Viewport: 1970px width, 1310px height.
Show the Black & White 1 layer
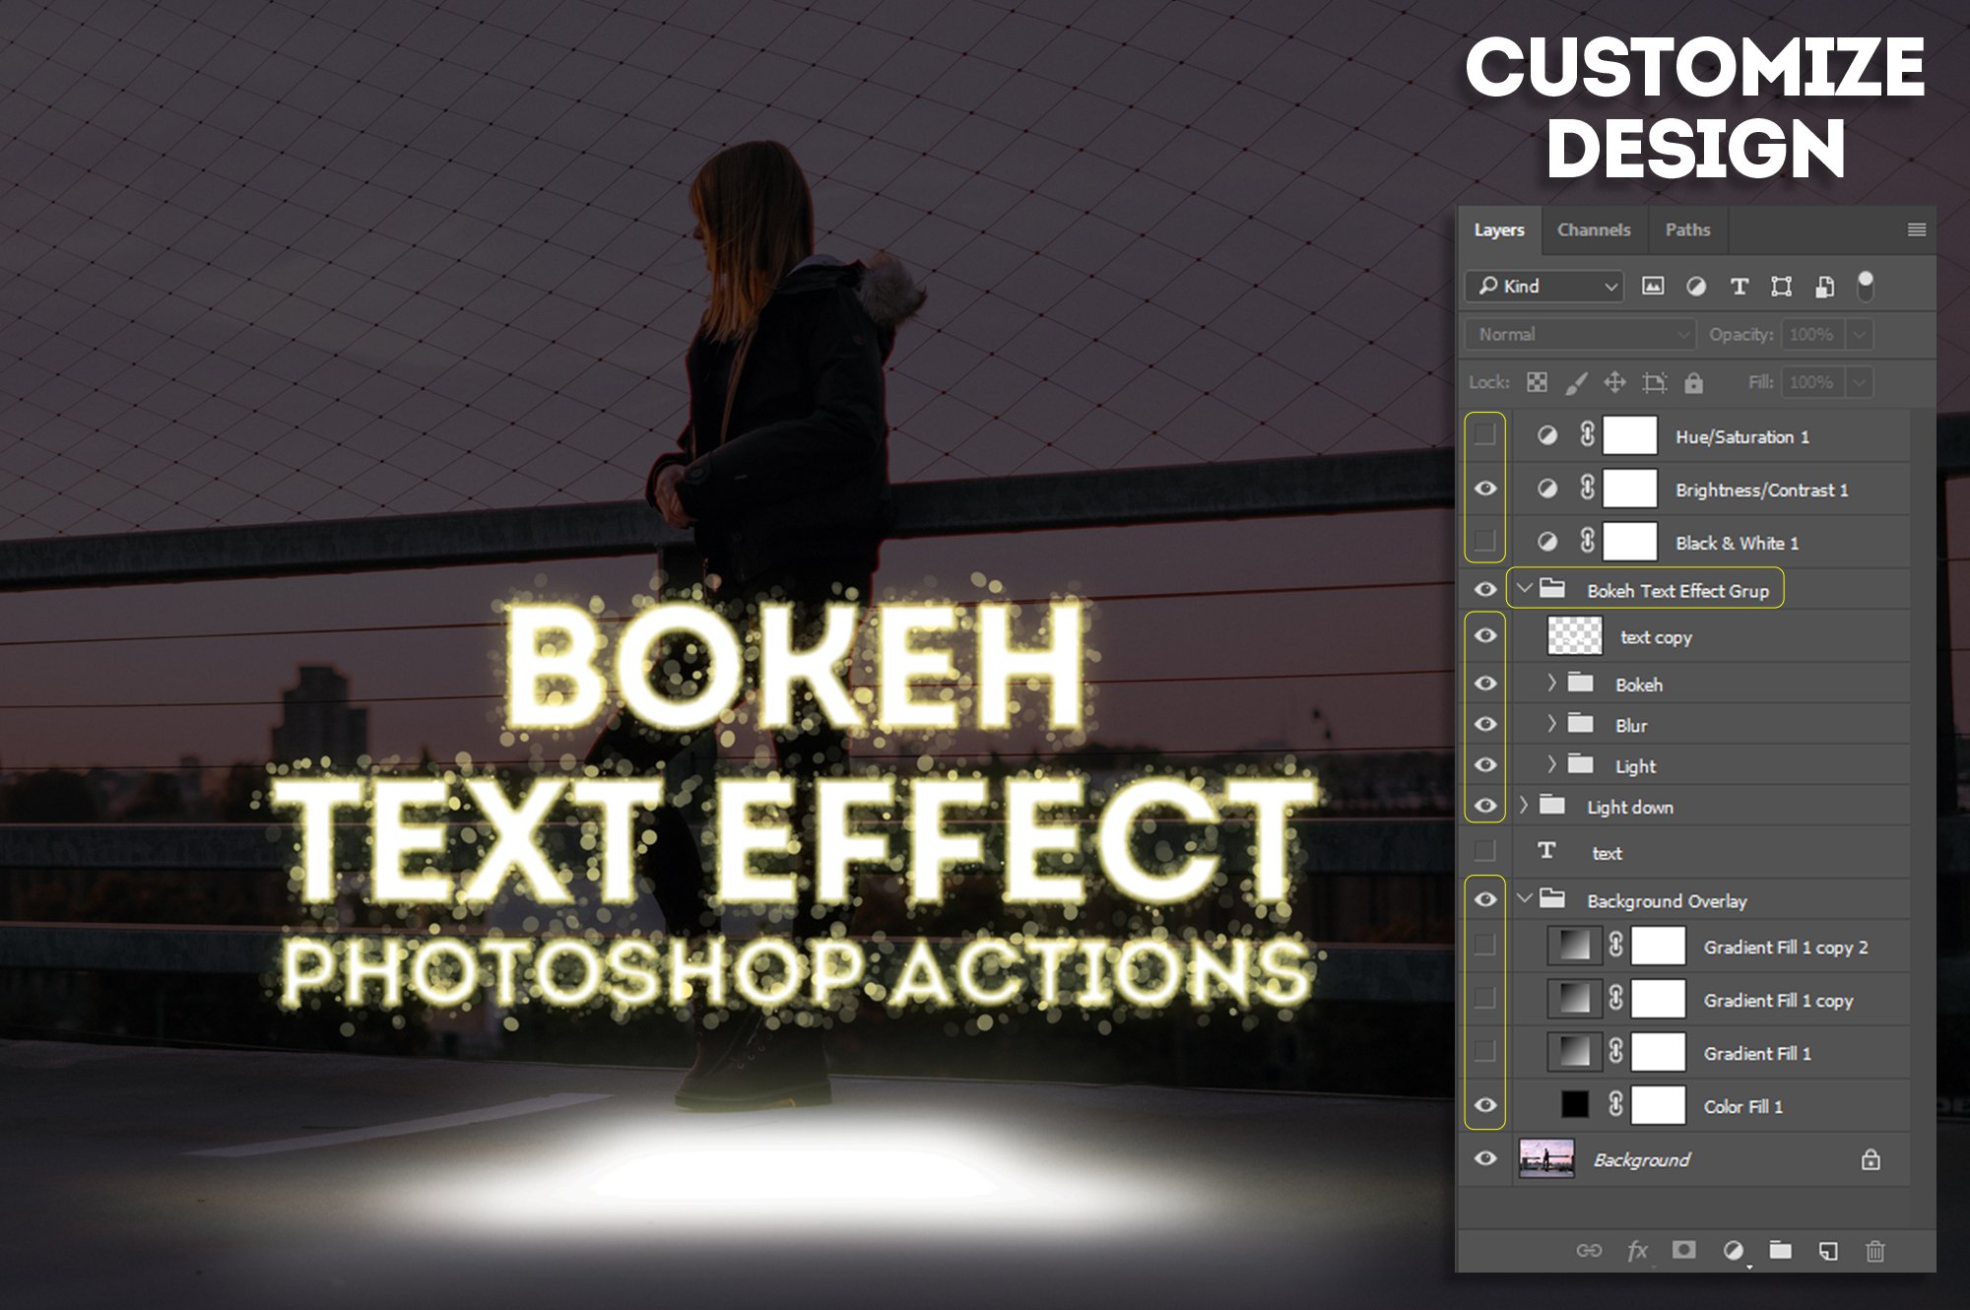tap(1485, 541)
